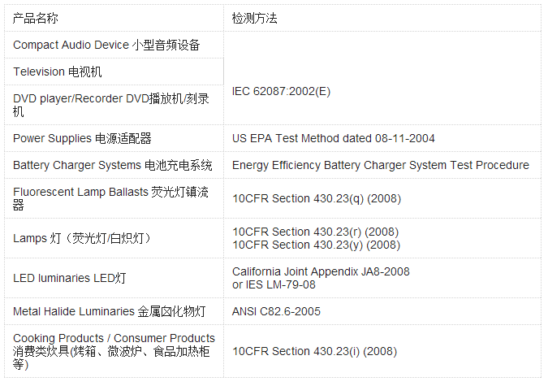Click the 10CFR Section 430.23(y) line
Viewport: 548px width, 386px height.
pyautogui.click(x=316, y=245)
